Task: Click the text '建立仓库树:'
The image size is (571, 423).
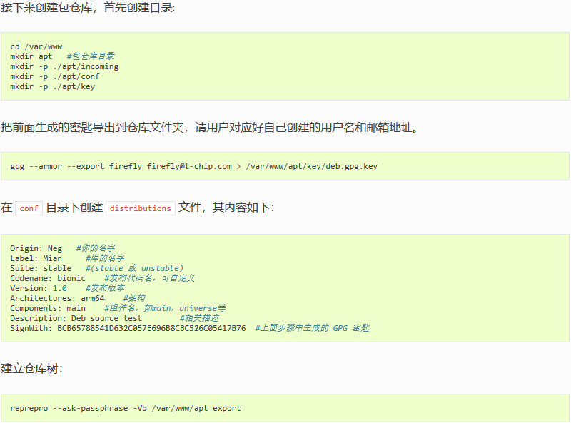Action: coord(31,368)
